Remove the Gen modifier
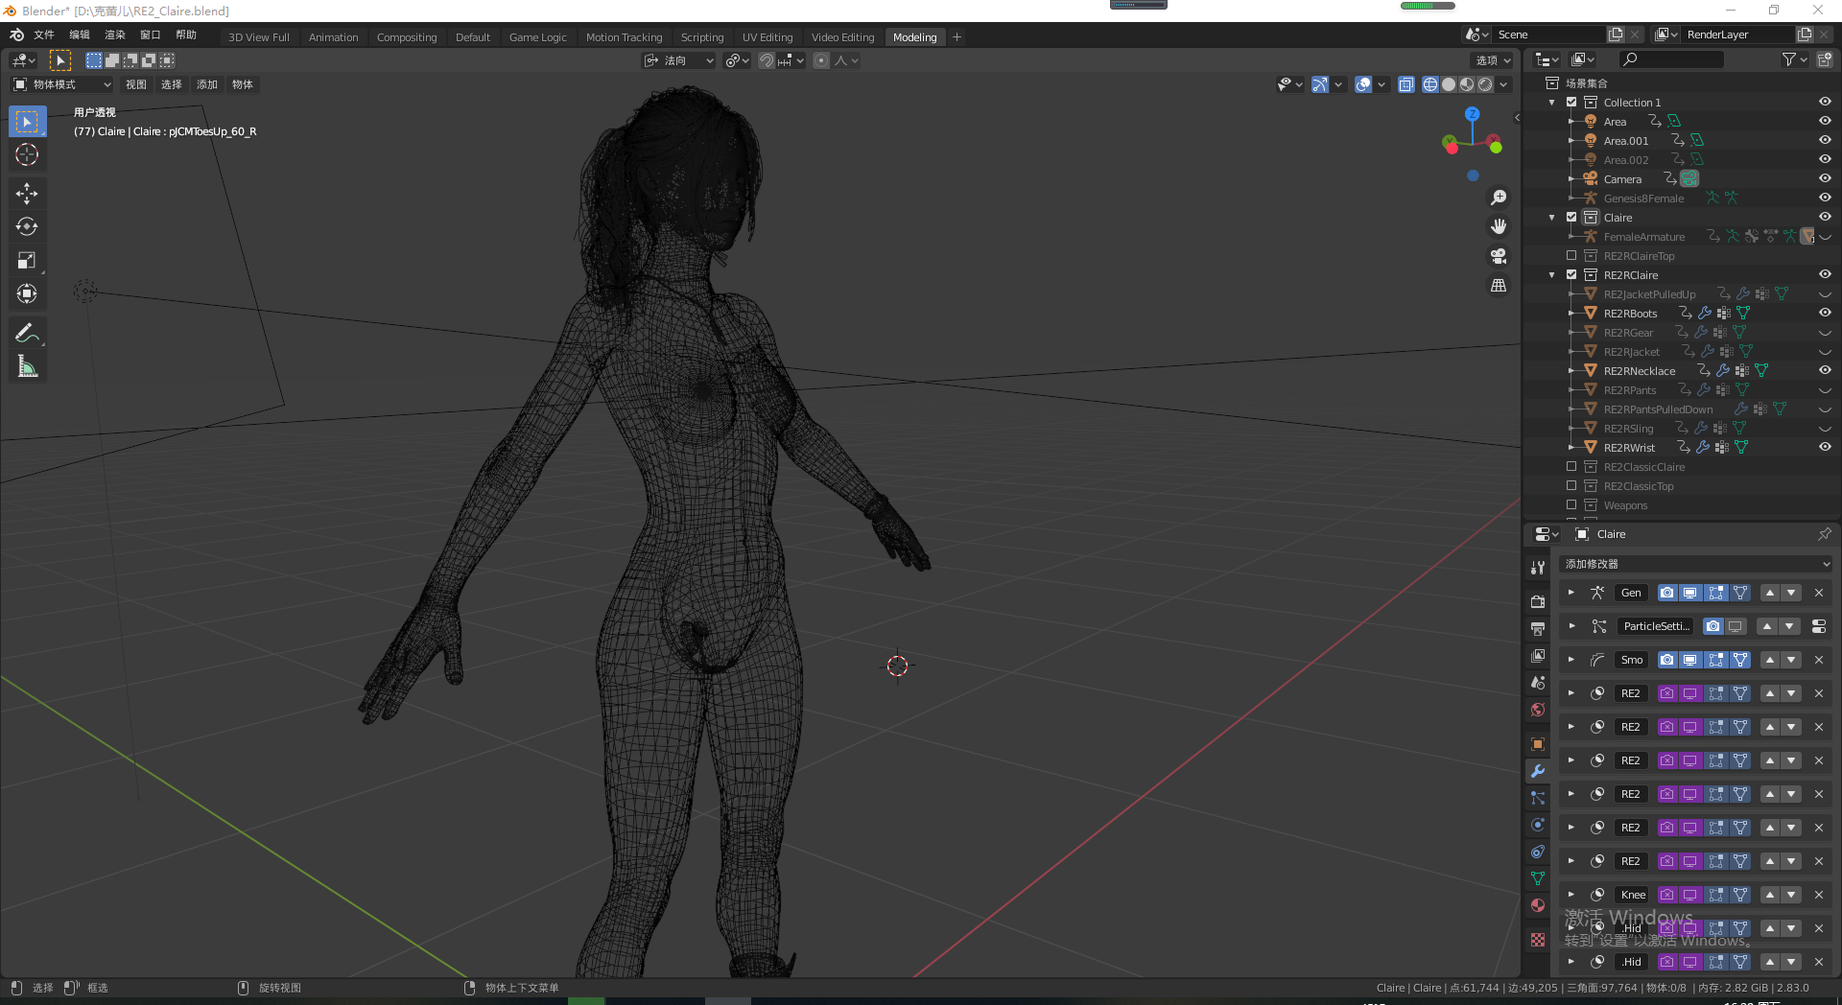 1818,593
